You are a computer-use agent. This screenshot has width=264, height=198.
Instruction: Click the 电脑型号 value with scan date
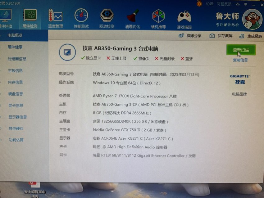pos(146,74)
